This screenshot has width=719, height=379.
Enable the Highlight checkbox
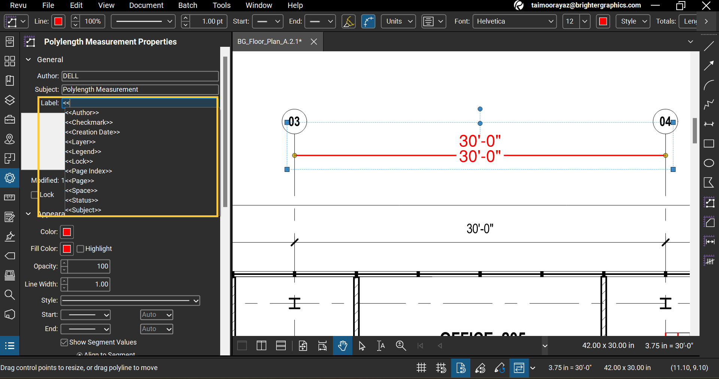point(80,249)
